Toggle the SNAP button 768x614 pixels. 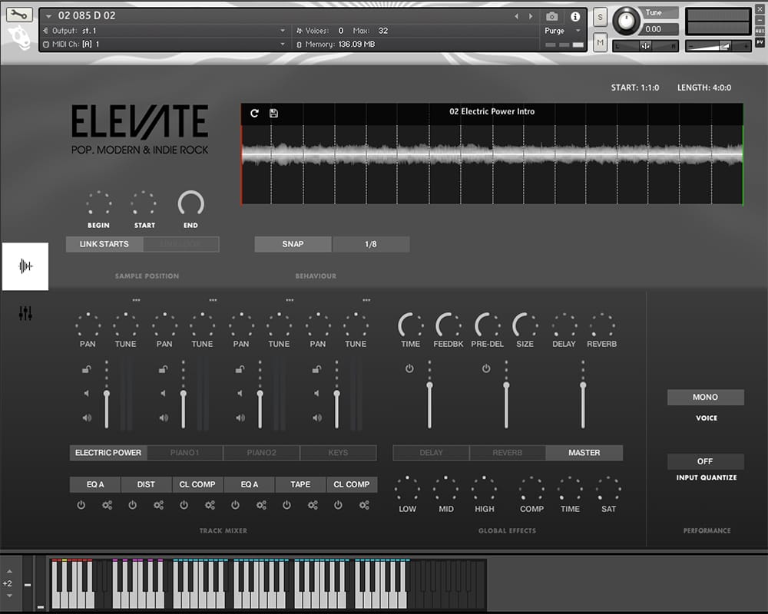tap(293, 244)
